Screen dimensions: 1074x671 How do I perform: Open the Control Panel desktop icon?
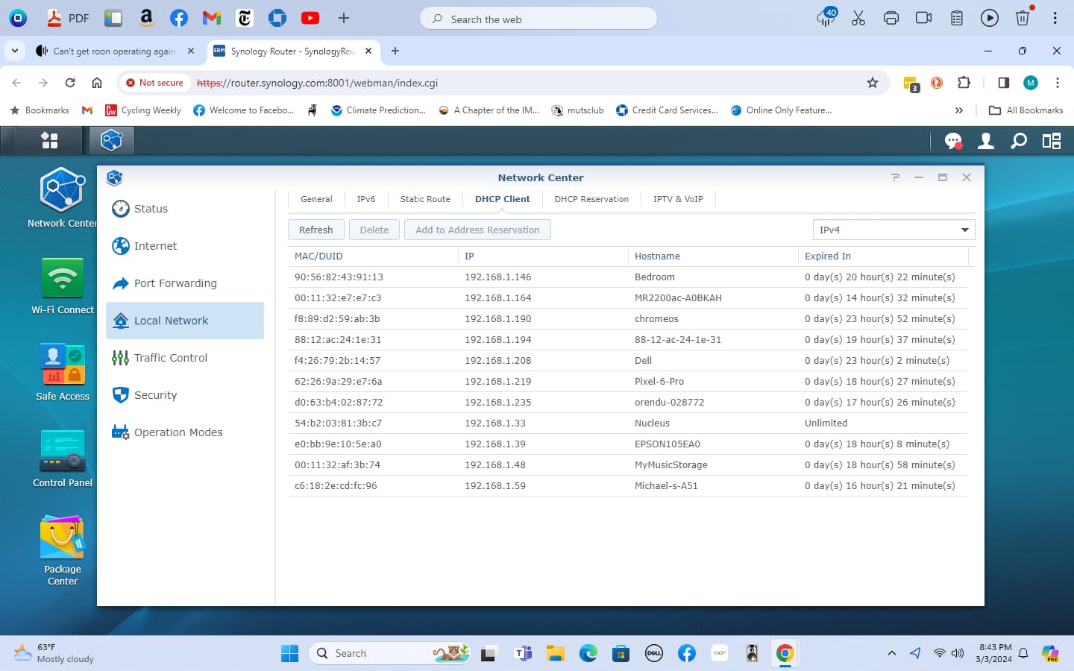pyautogui.click(x=63, y=459)
